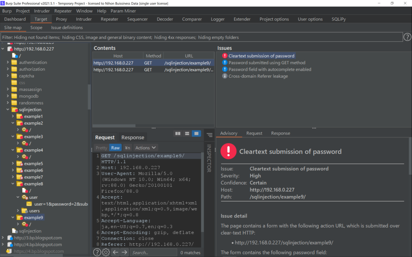Click the large red alert icon in Advisory
412x257 pixels.
click(x=228, y=151)
